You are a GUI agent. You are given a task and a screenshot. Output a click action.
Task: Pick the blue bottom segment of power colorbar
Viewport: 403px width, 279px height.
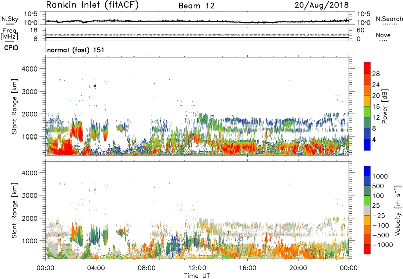pos(367,145)
